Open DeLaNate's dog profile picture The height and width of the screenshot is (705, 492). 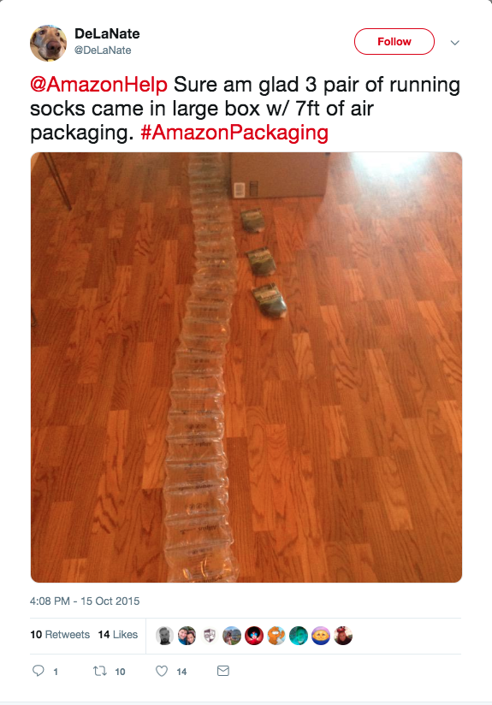pyautogui.click(x=48, y=43)
